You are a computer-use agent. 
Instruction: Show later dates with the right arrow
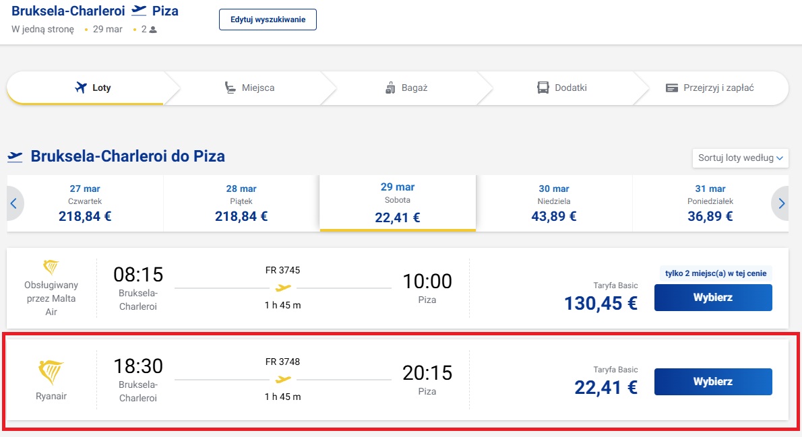(781, 203)
